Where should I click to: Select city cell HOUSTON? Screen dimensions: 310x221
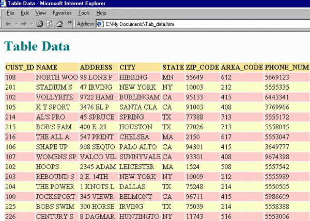pyautogui.click(x=140, y=127)
